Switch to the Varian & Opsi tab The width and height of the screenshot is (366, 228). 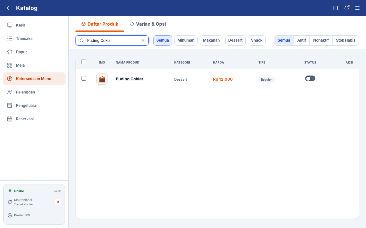[x=148, y=24]
